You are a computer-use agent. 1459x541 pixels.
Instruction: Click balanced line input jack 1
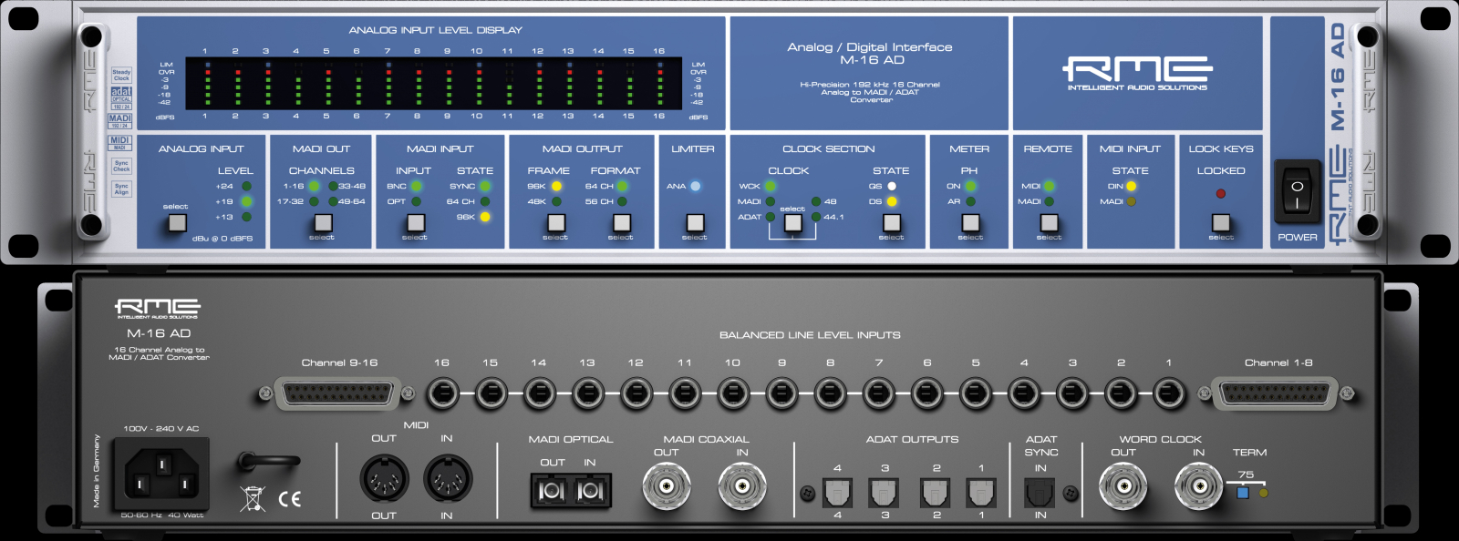1169,393
